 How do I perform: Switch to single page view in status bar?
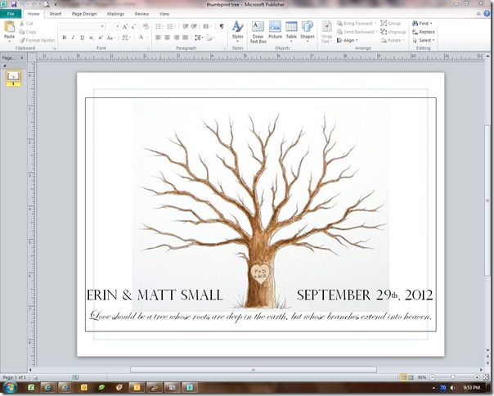pos(403,377)
